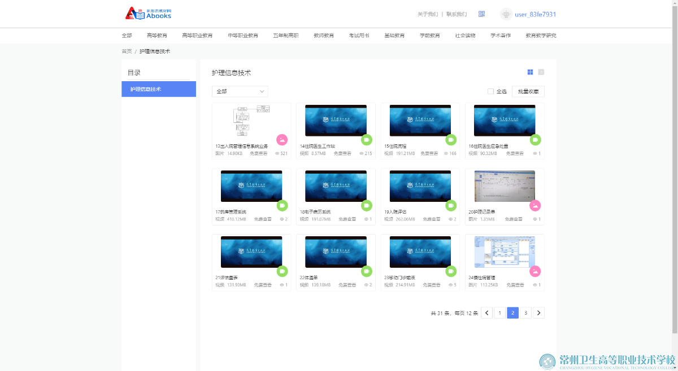Click video badge on 14住院医生工作站
The width and height of the screenshot is (678, 371).
click(x=366, y=140)
